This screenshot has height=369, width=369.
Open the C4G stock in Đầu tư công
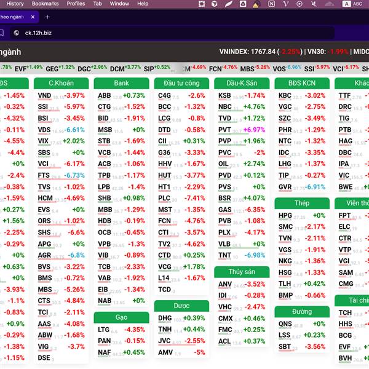tap(181, 95)
